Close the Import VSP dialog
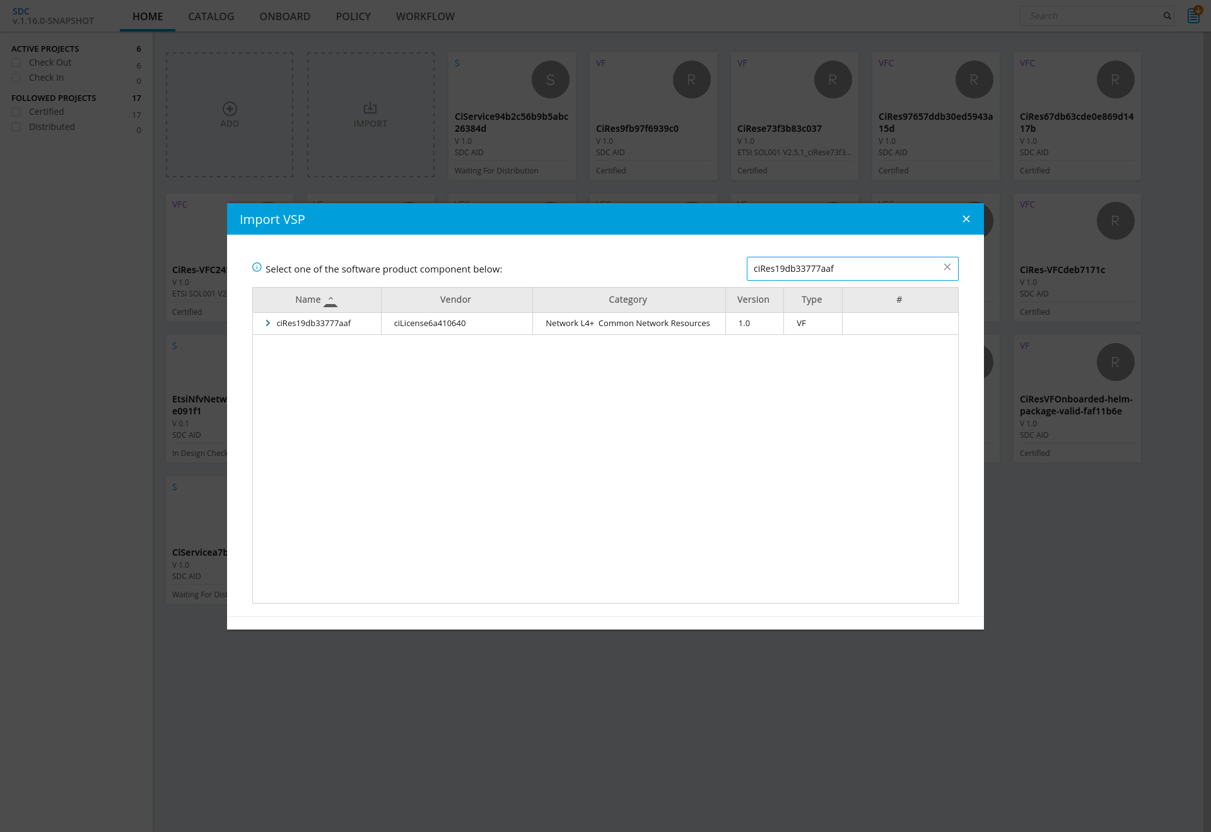This screenshot has width=1211, height=832. [966, 219]
